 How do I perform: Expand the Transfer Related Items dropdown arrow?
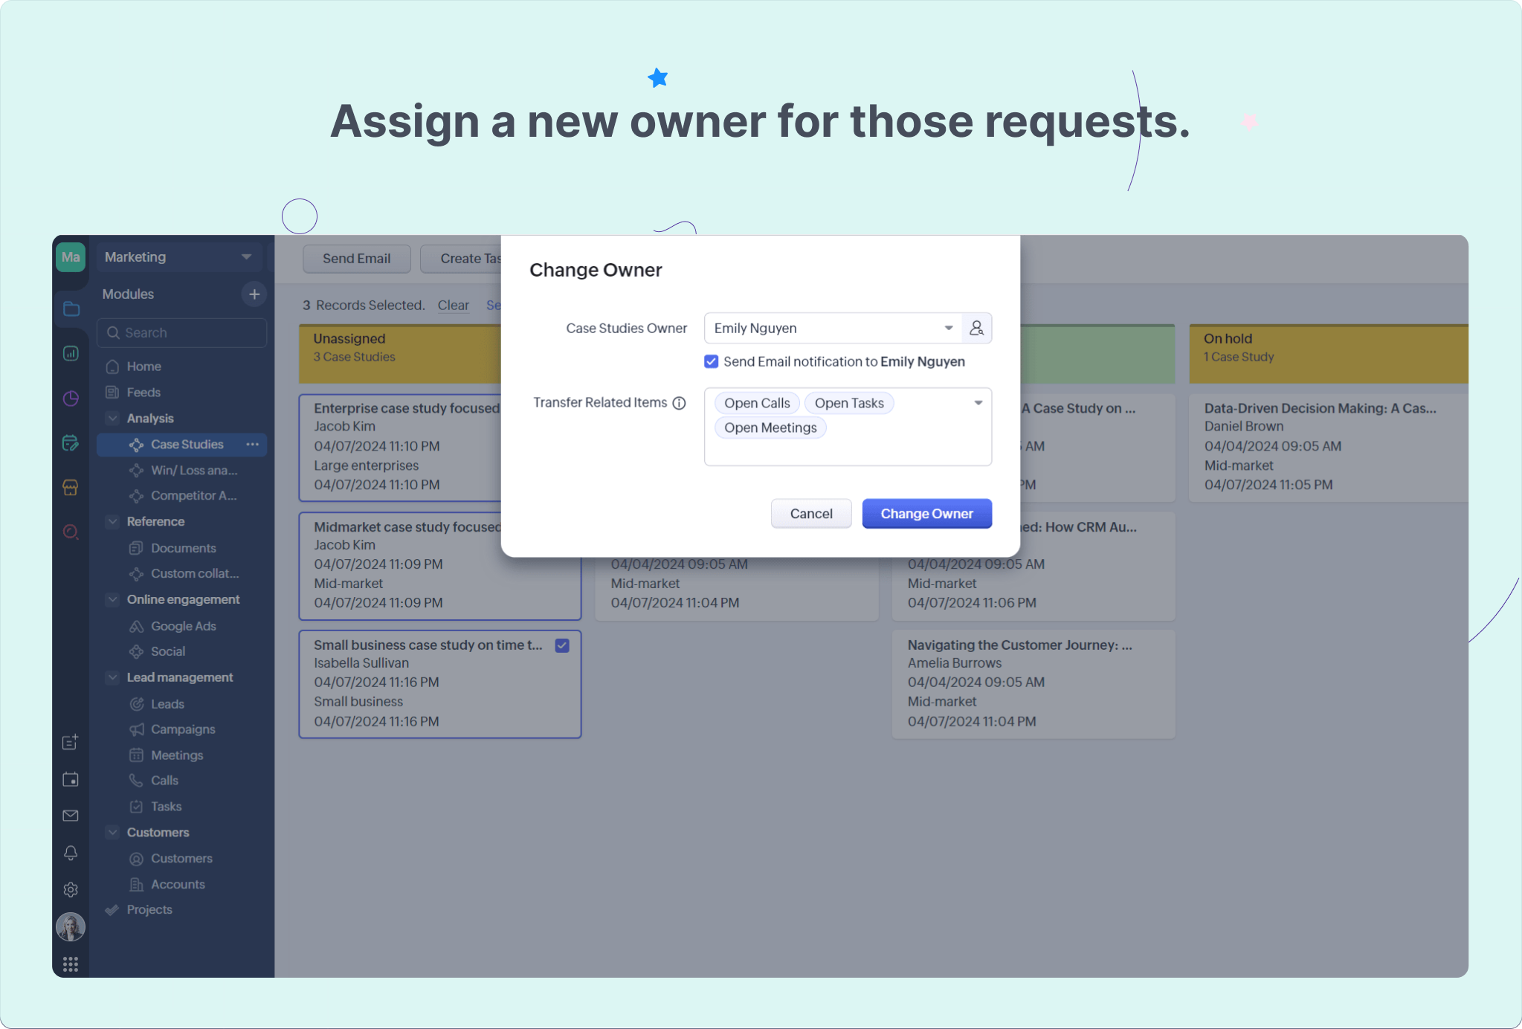click(978, 403)
